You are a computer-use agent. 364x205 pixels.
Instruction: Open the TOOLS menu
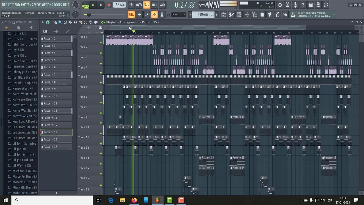[58, 5]
